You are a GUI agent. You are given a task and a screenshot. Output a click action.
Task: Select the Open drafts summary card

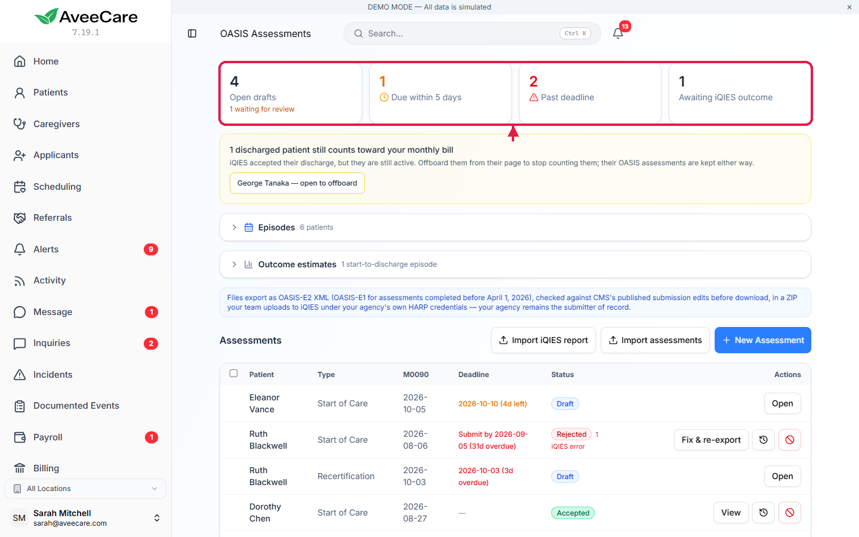pyautogui.click(x=291, y=94)
